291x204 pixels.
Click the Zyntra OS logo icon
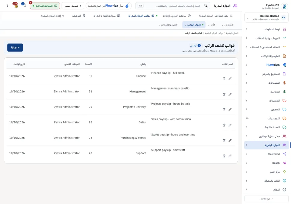point(284,6)
